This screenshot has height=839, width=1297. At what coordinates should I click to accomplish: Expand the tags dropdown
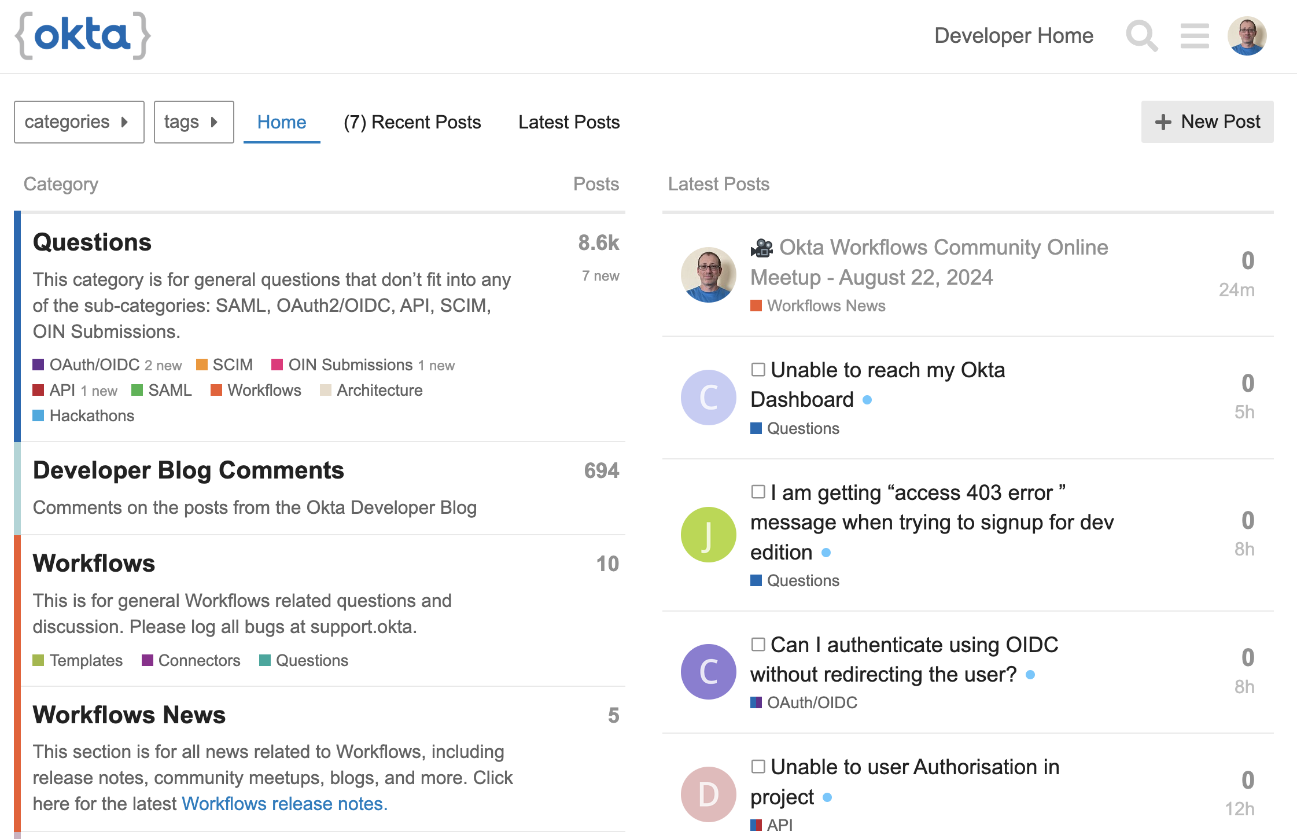click(194, 122)
